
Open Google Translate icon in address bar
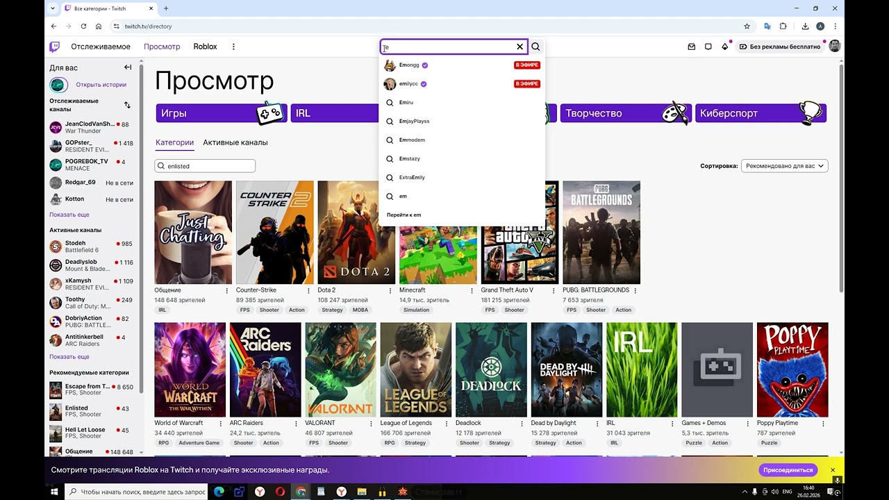tap(767, 26)
